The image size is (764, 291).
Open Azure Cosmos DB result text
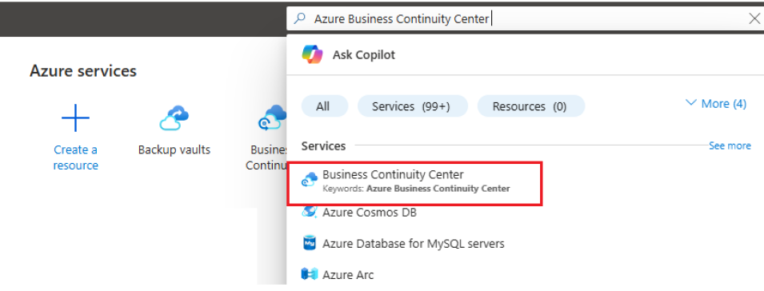[x=370, y=213]
